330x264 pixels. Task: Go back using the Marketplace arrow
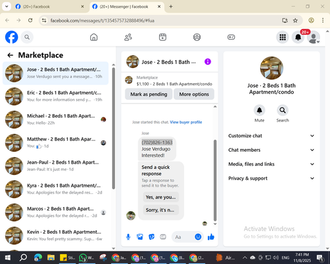(x=11, y=55)
